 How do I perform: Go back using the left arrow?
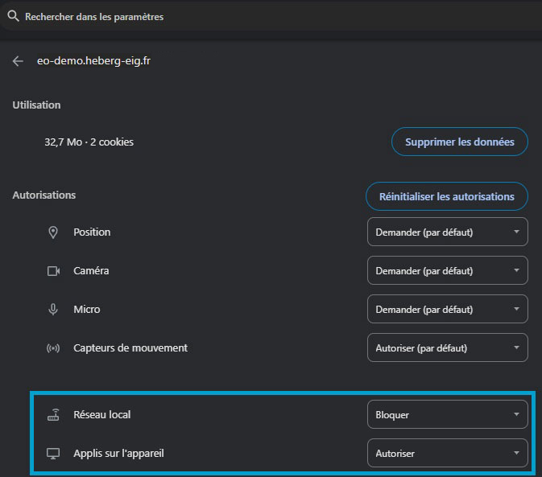(18, 61)
